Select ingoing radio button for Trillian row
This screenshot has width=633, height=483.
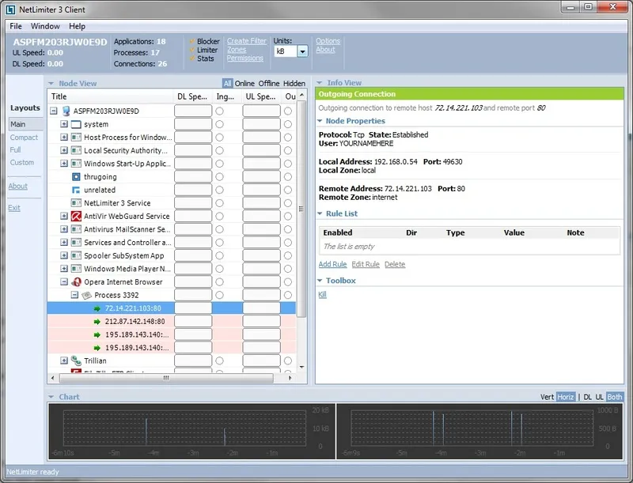point(220,360)
